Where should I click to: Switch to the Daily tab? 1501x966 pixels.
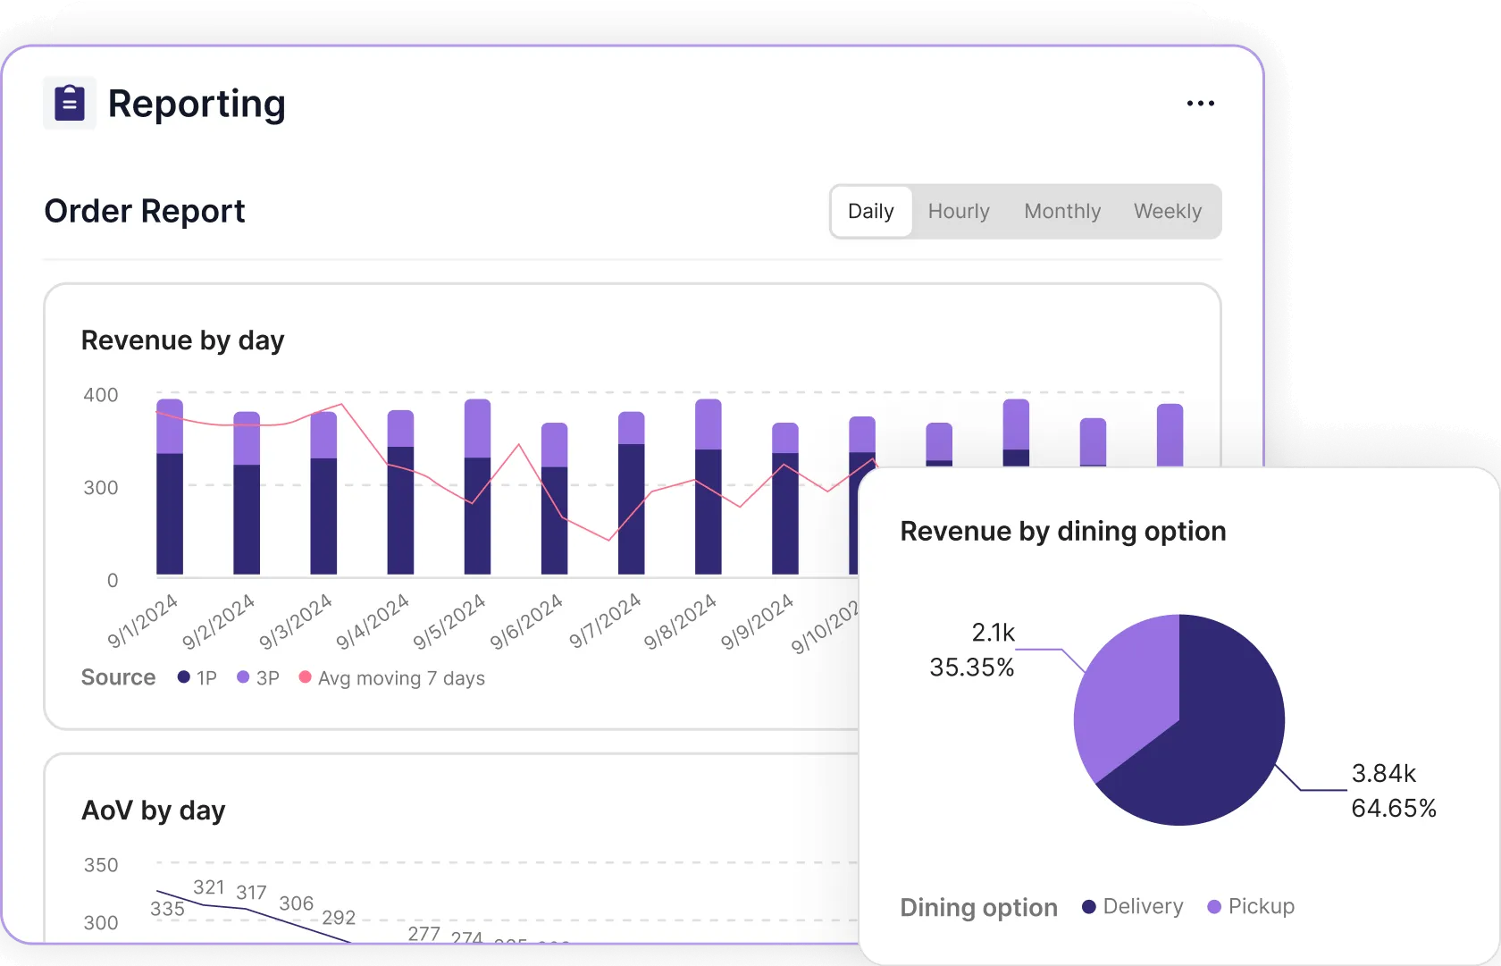click(870, 212)
